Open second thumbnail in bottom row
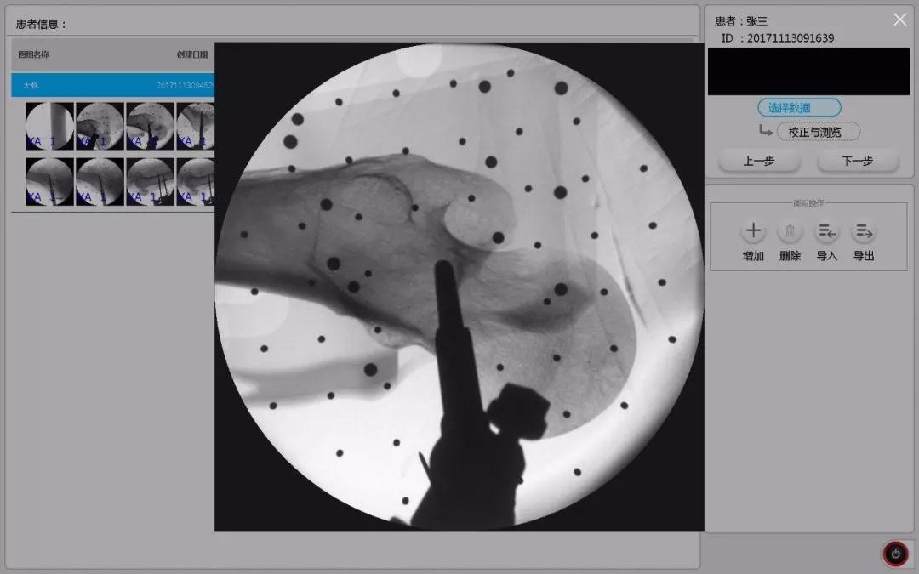Viewport: 919px width, 574px height. tap(100, 181)
